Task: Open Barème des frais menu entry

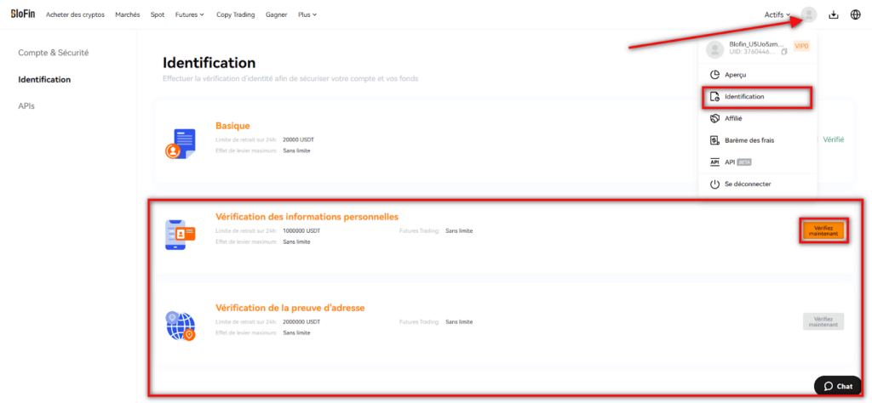Action: pyautogui.click(x=749, y=139)
